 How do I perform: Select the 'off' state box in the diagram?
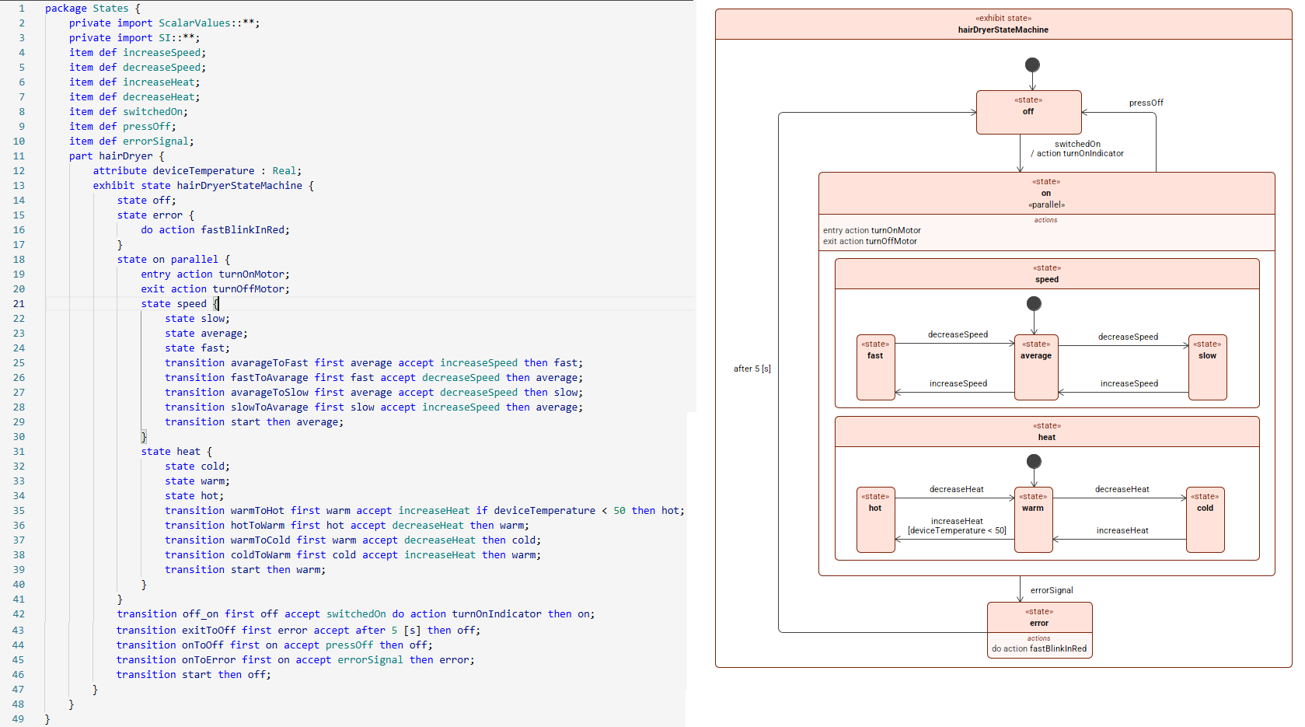(x=1028, y=112)
